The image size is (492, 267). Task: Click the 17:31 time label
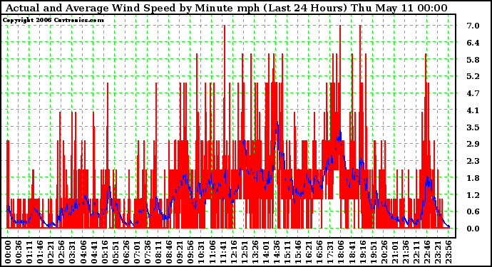pyautogui.click(x=329, y=251)
